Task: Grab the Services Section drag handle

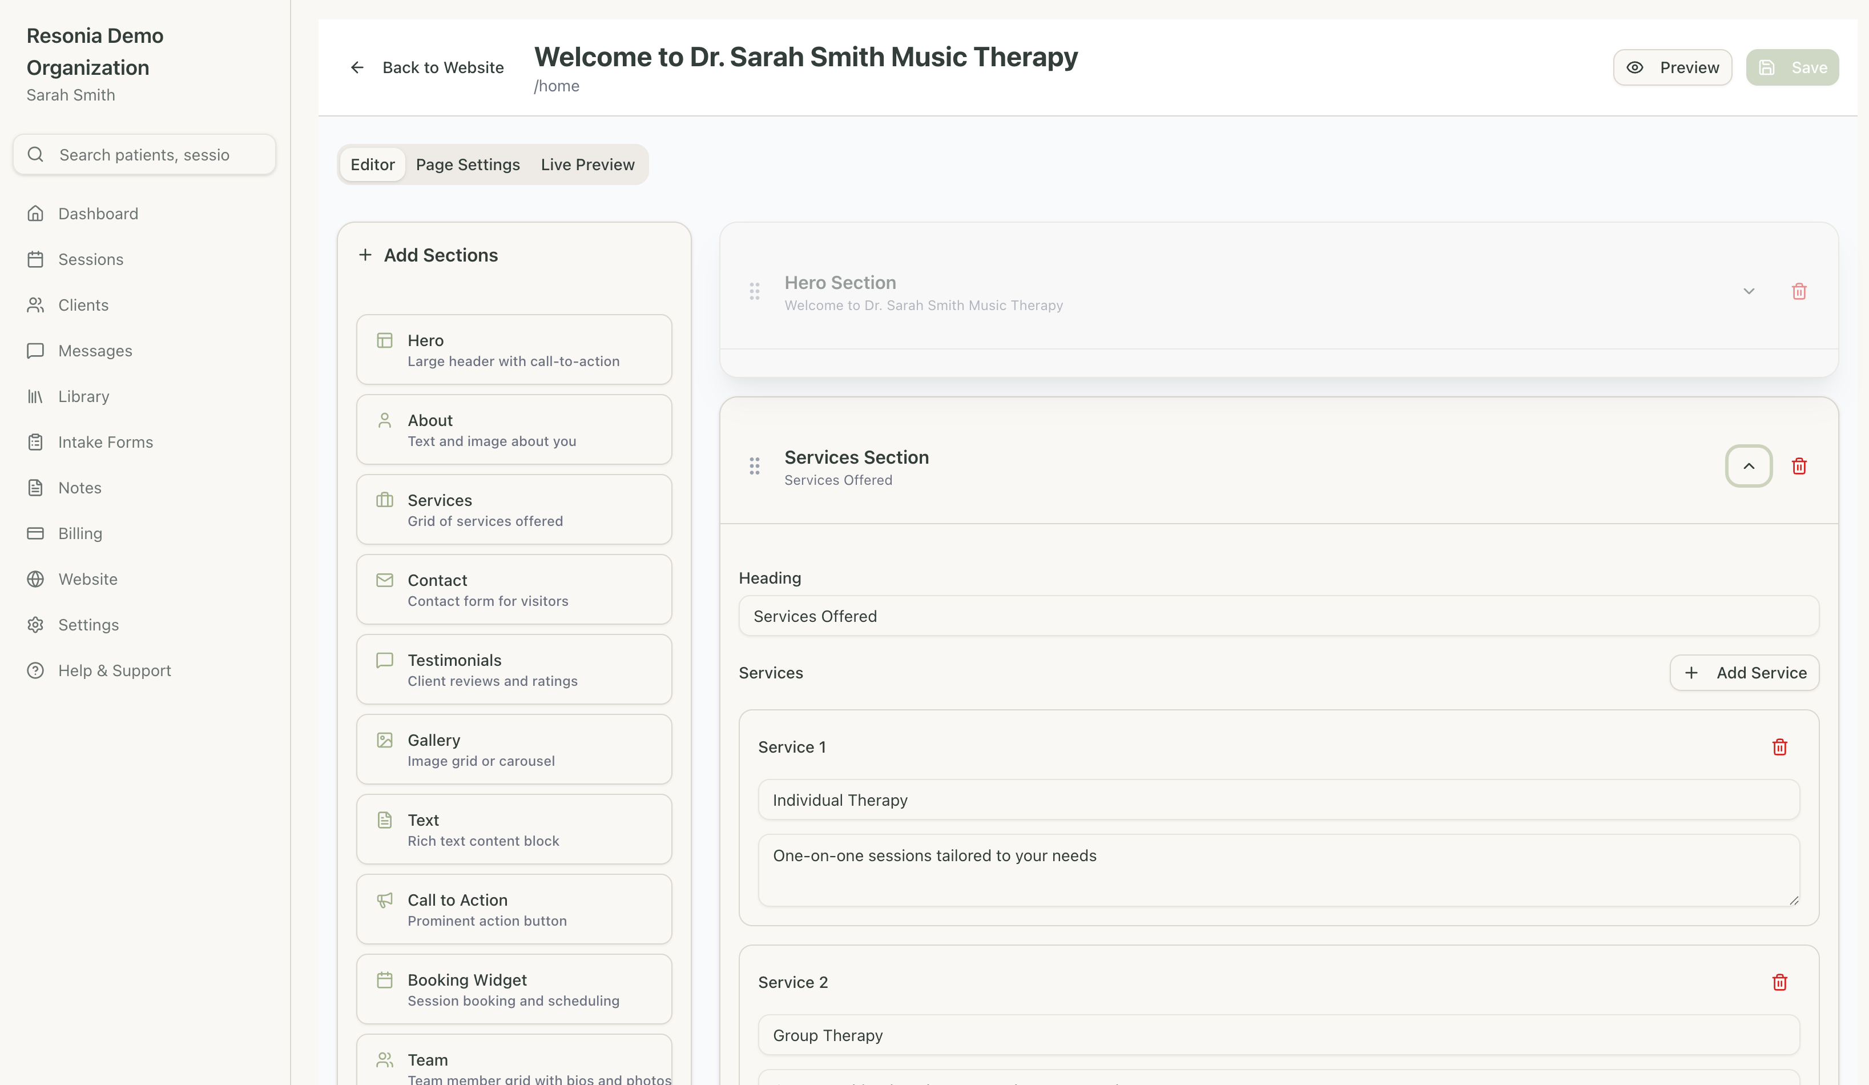Action: 754,466
